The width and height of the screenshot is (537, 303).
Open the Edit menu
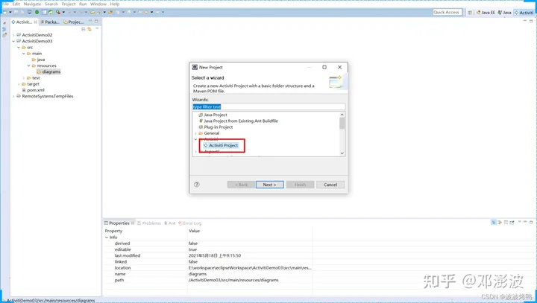(16, 4)
